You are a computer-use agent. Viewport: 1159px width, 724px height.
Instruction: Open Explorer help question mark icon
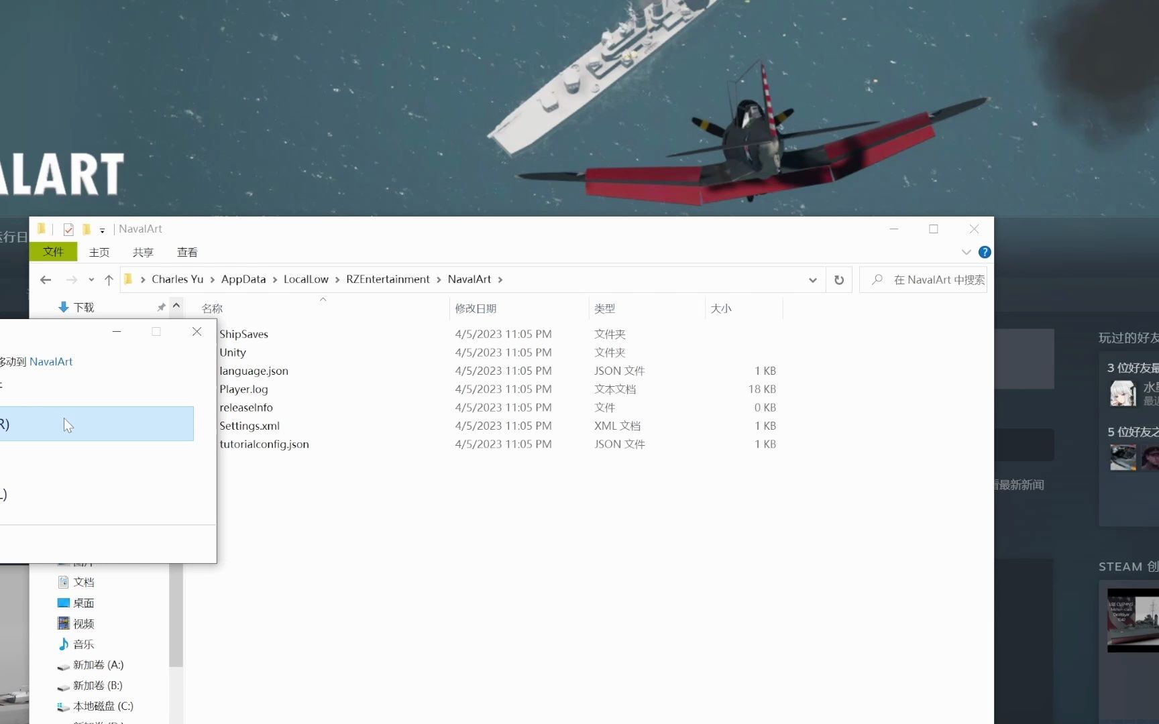[985, 252]
